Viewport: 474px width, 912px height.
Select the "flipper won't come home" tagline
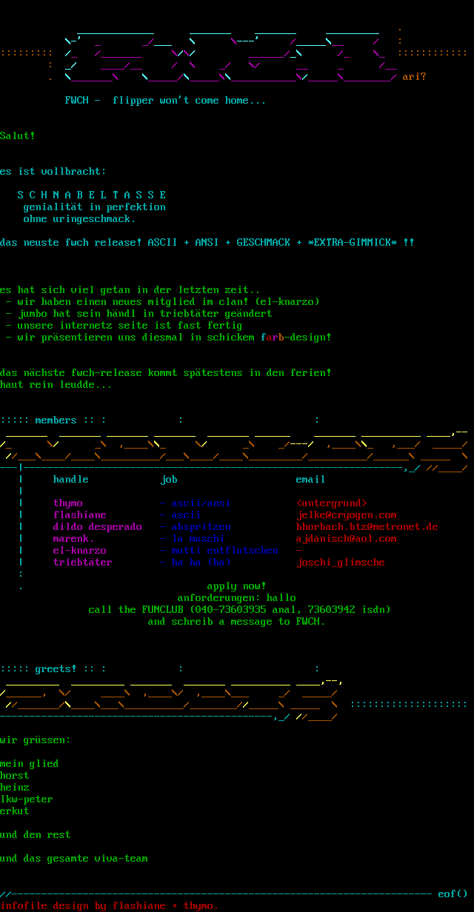click(x=189, y=101)
